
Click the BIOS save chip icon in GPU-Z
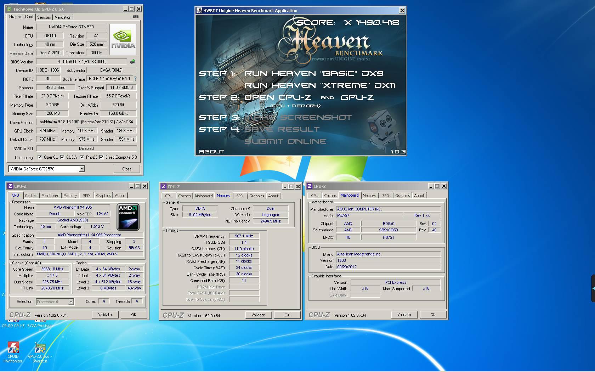132,62
